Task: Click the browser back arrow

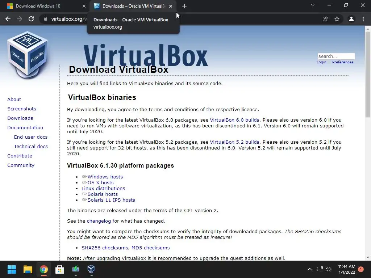Action: [x=8, y=19]
